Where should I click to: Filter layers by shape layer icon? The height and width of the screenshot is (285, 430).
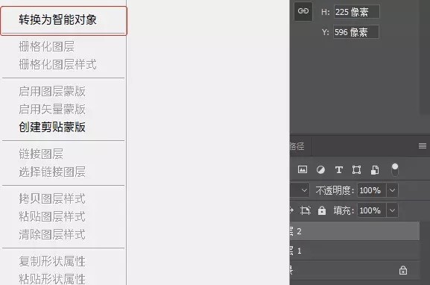coord(356,169)
